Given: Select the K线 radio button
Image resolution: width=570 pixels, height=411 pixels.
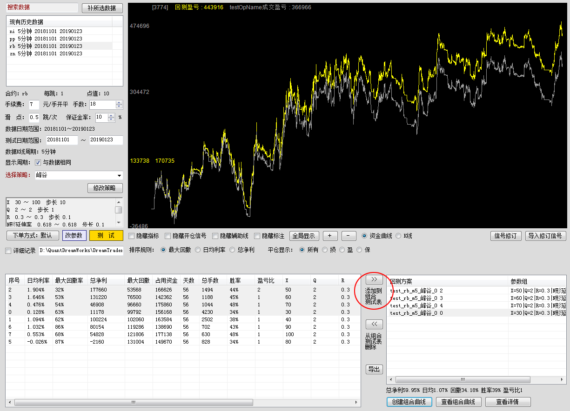Looking at the screenshot, I should coord(398,236).
